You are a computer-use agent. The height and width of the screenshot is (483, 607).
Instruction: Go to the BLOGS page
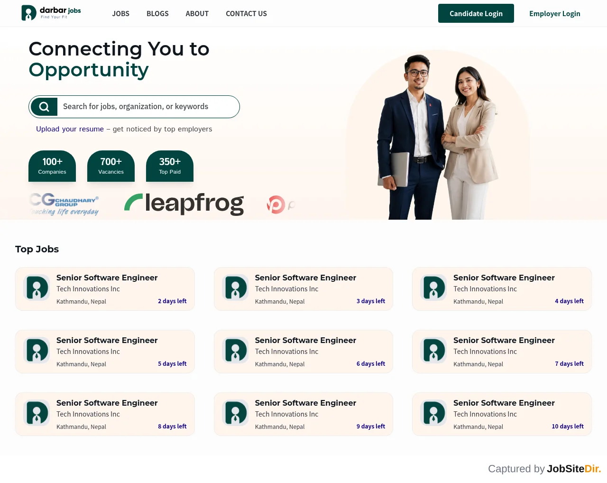tap(157, 14)
